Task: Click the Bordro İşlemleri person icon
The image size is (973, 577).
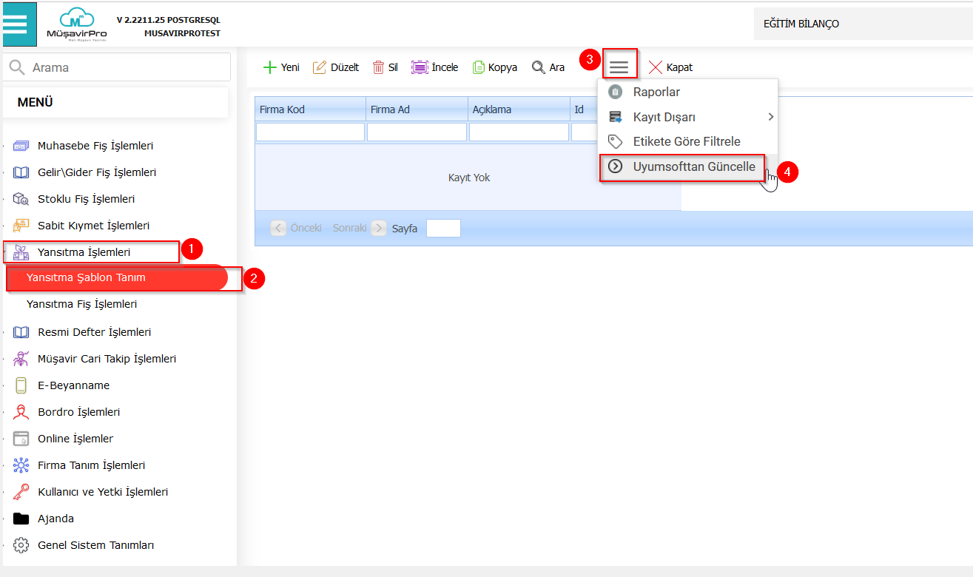Action: click(x=21, y=412)
